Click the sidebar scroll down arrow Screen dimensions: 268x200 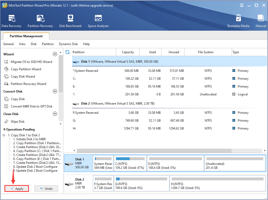click(60, 124)
